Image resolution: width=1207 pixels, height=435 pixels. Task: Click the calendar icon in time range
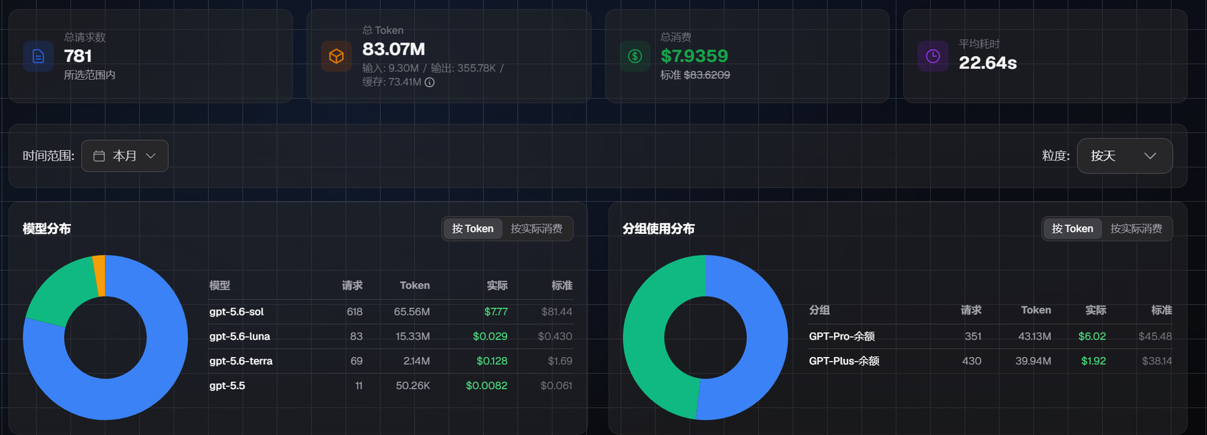click(99, 156)
